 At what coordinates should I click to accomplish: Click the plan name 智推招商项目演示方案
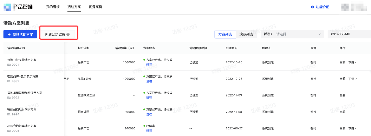(x=22, y=109)
